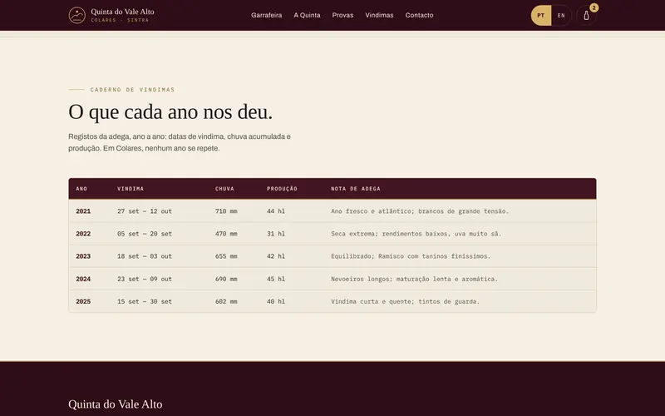The width and height of the screenshot is (665, 416).
Task: Click production value 44 hl
Action: (x=276, y=211)
